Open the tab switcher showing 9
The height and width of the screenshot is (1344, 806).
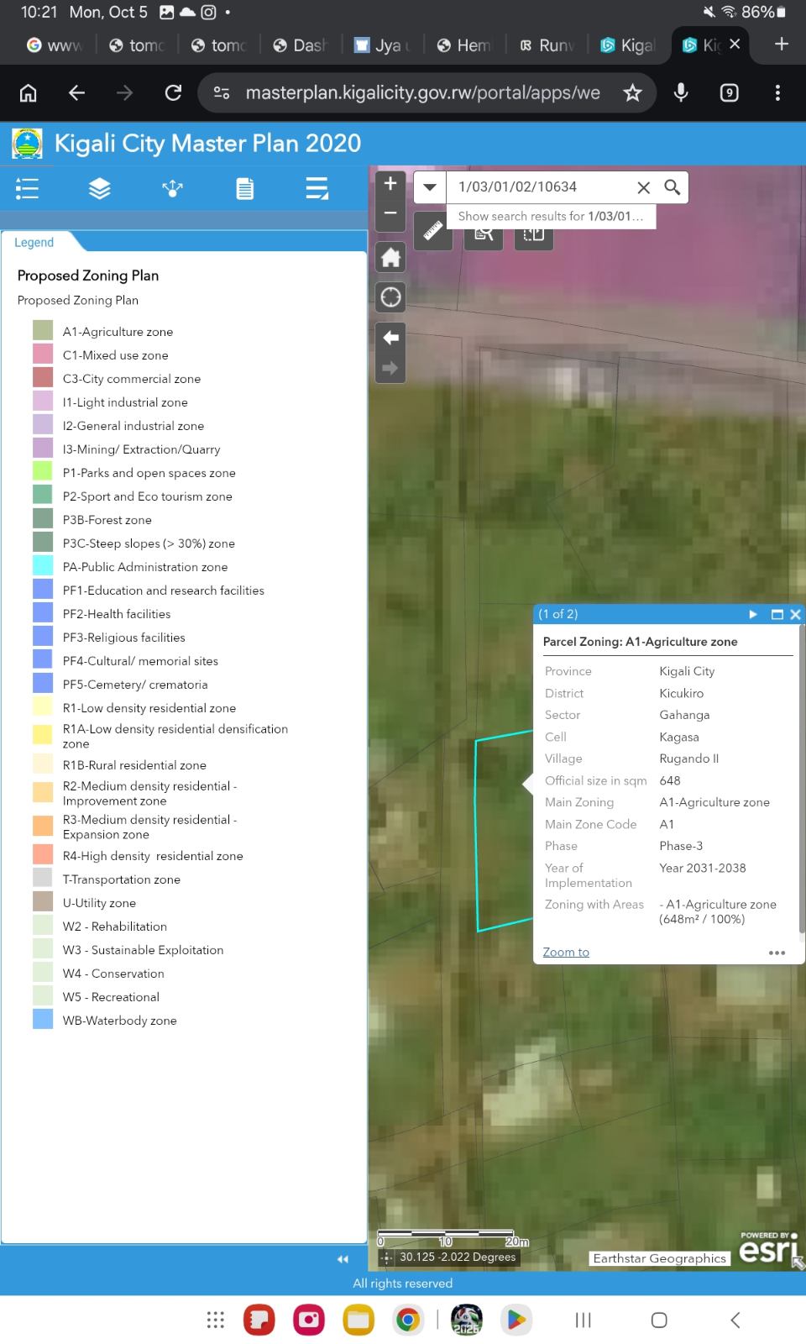[729, 92]
